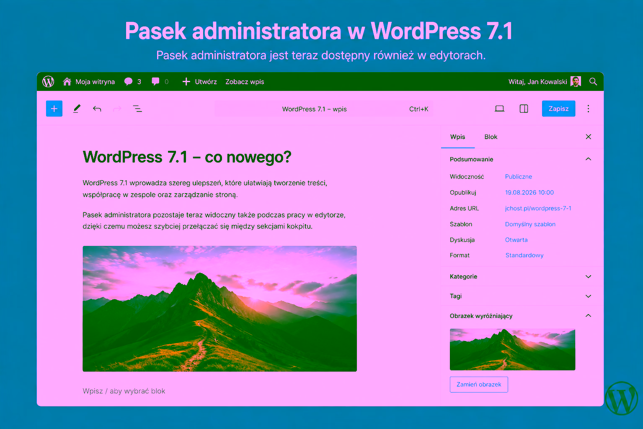
Task: Click empty paragraph Wpisz / aby wybrać blok
Action: pos(124,391)
